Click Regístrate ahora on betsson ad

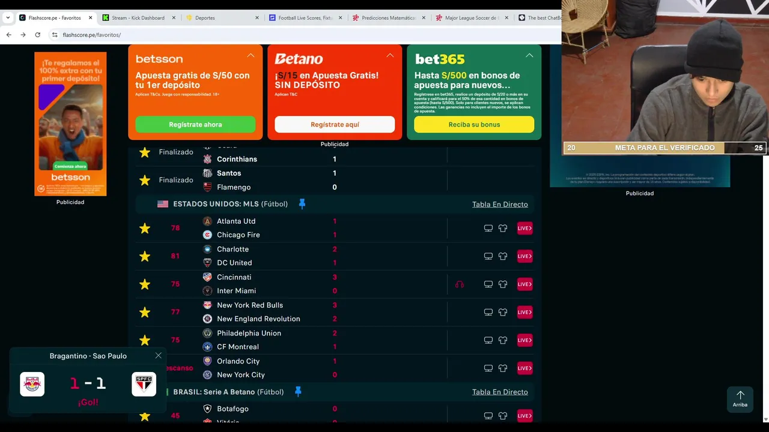pyautogui.click(x=195, y=124)
